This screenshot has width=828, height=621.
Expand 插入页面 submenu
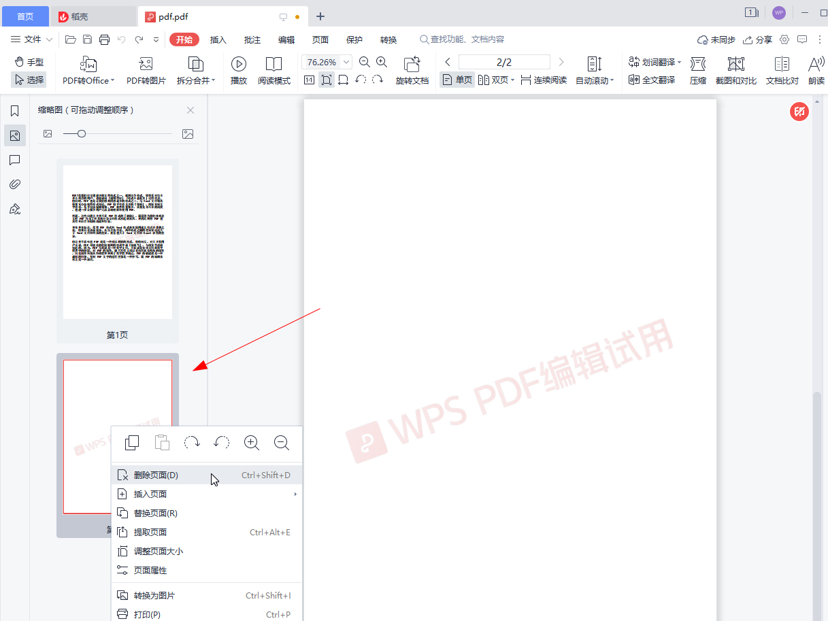(x=206, y=494)
